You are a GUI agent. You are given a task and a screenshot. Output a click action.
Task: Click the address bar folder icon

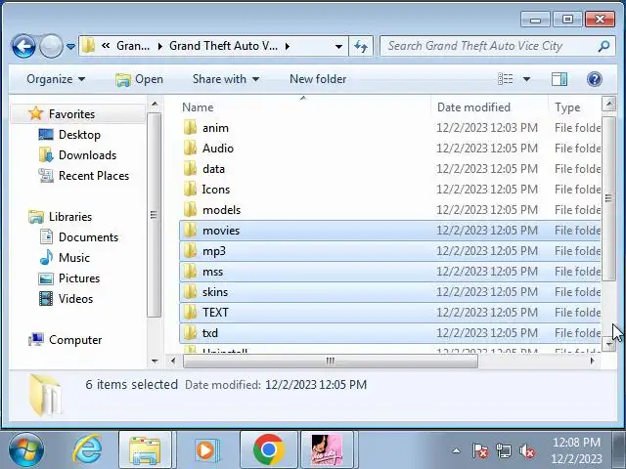click(x=89, y=46)
